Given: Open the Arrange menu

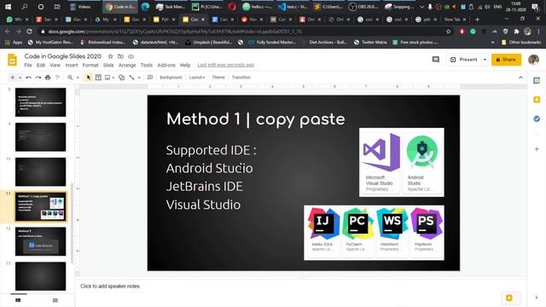Looking at the screenshot, I should (127, 65).
